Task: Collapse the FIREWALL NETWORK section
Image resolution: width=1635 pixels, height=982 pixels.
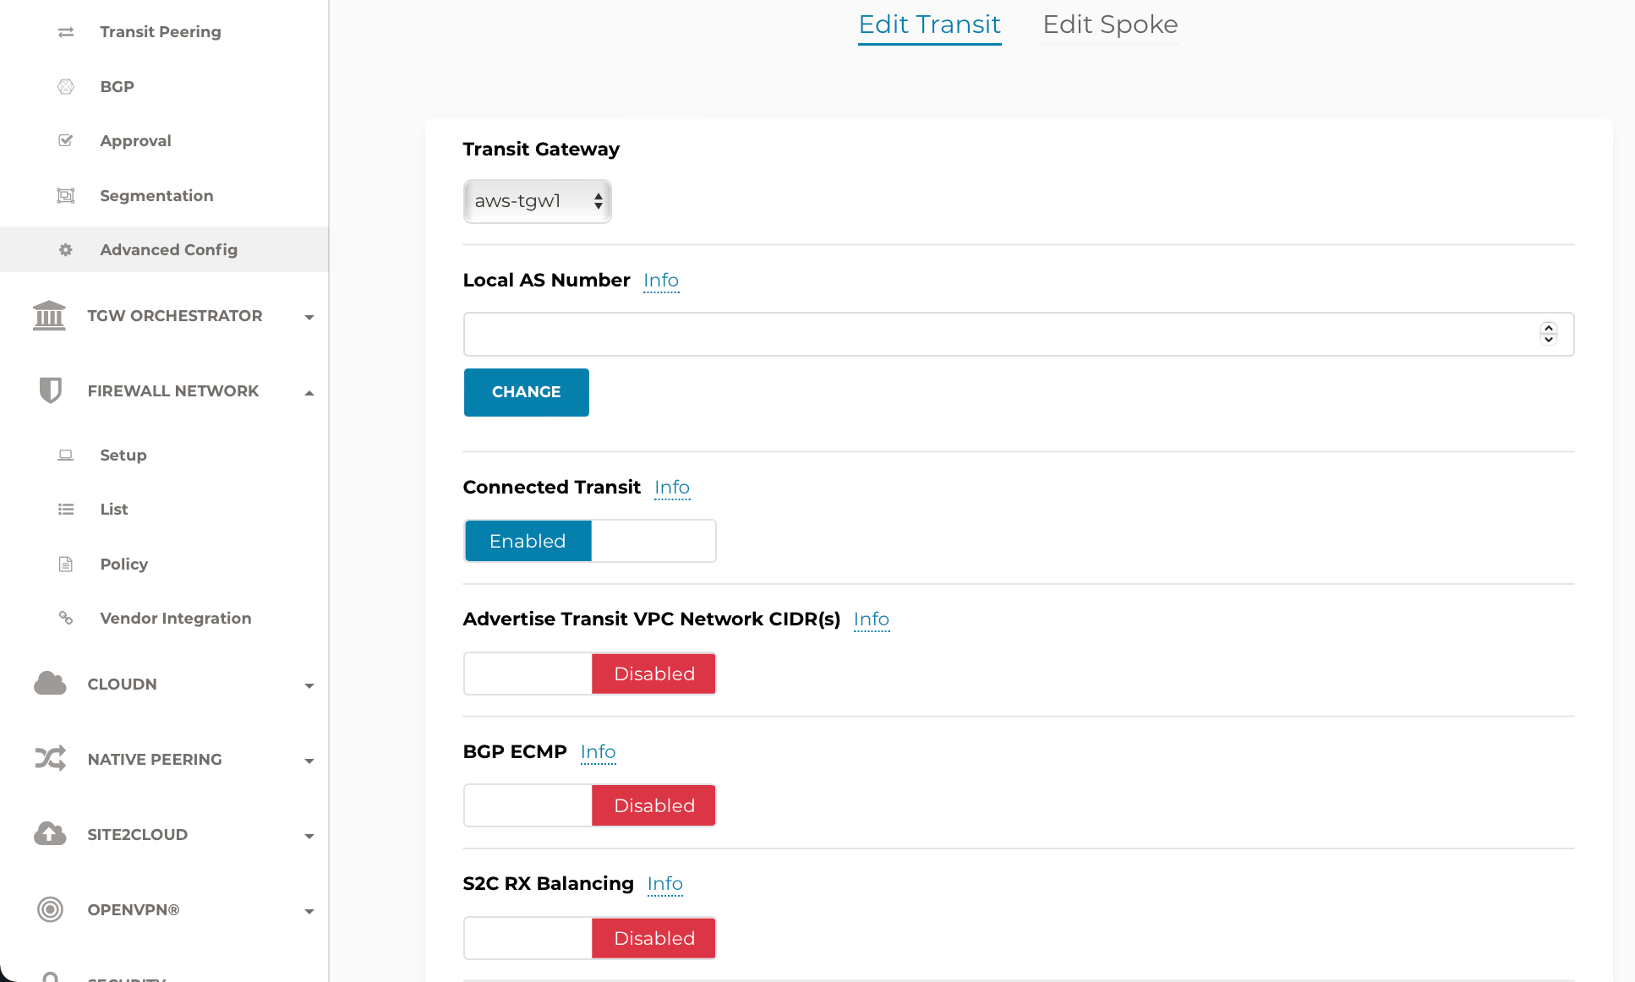Action: coord(309,391)
